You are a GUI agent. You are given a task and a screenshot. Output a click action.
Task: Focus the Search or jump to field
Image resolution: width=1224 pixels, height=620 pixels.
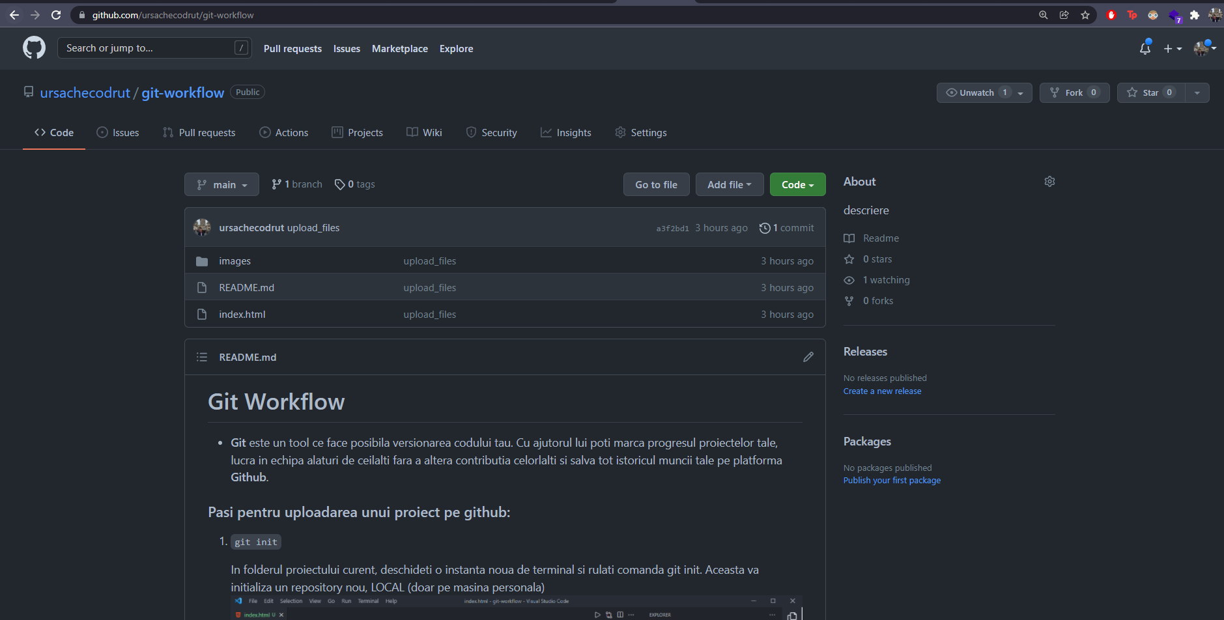pos(154,48)
